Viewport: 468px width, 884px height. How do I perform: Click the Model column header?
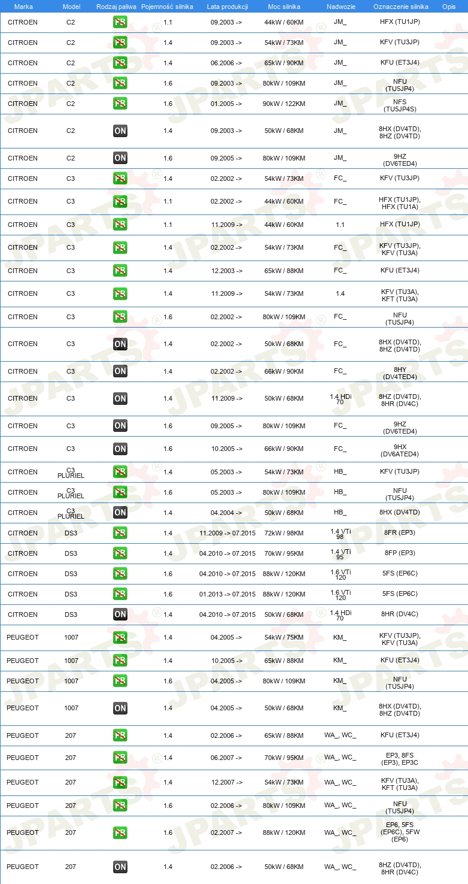tap(71, 7)
